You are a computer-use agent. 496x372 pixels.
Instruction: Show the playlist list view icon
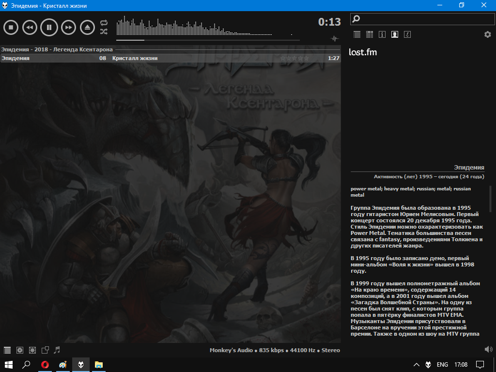click(357, 34)
